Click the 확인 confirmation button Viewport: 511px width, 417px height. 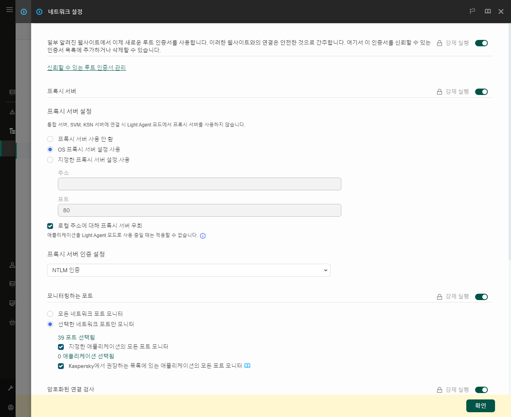480,405
